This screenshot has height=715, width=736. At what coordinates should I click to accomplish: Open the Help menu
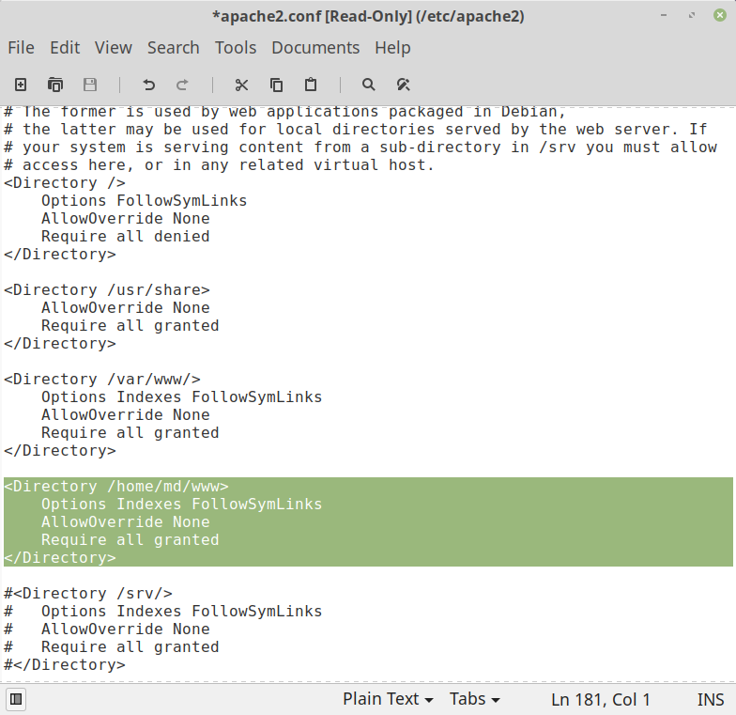392,48
